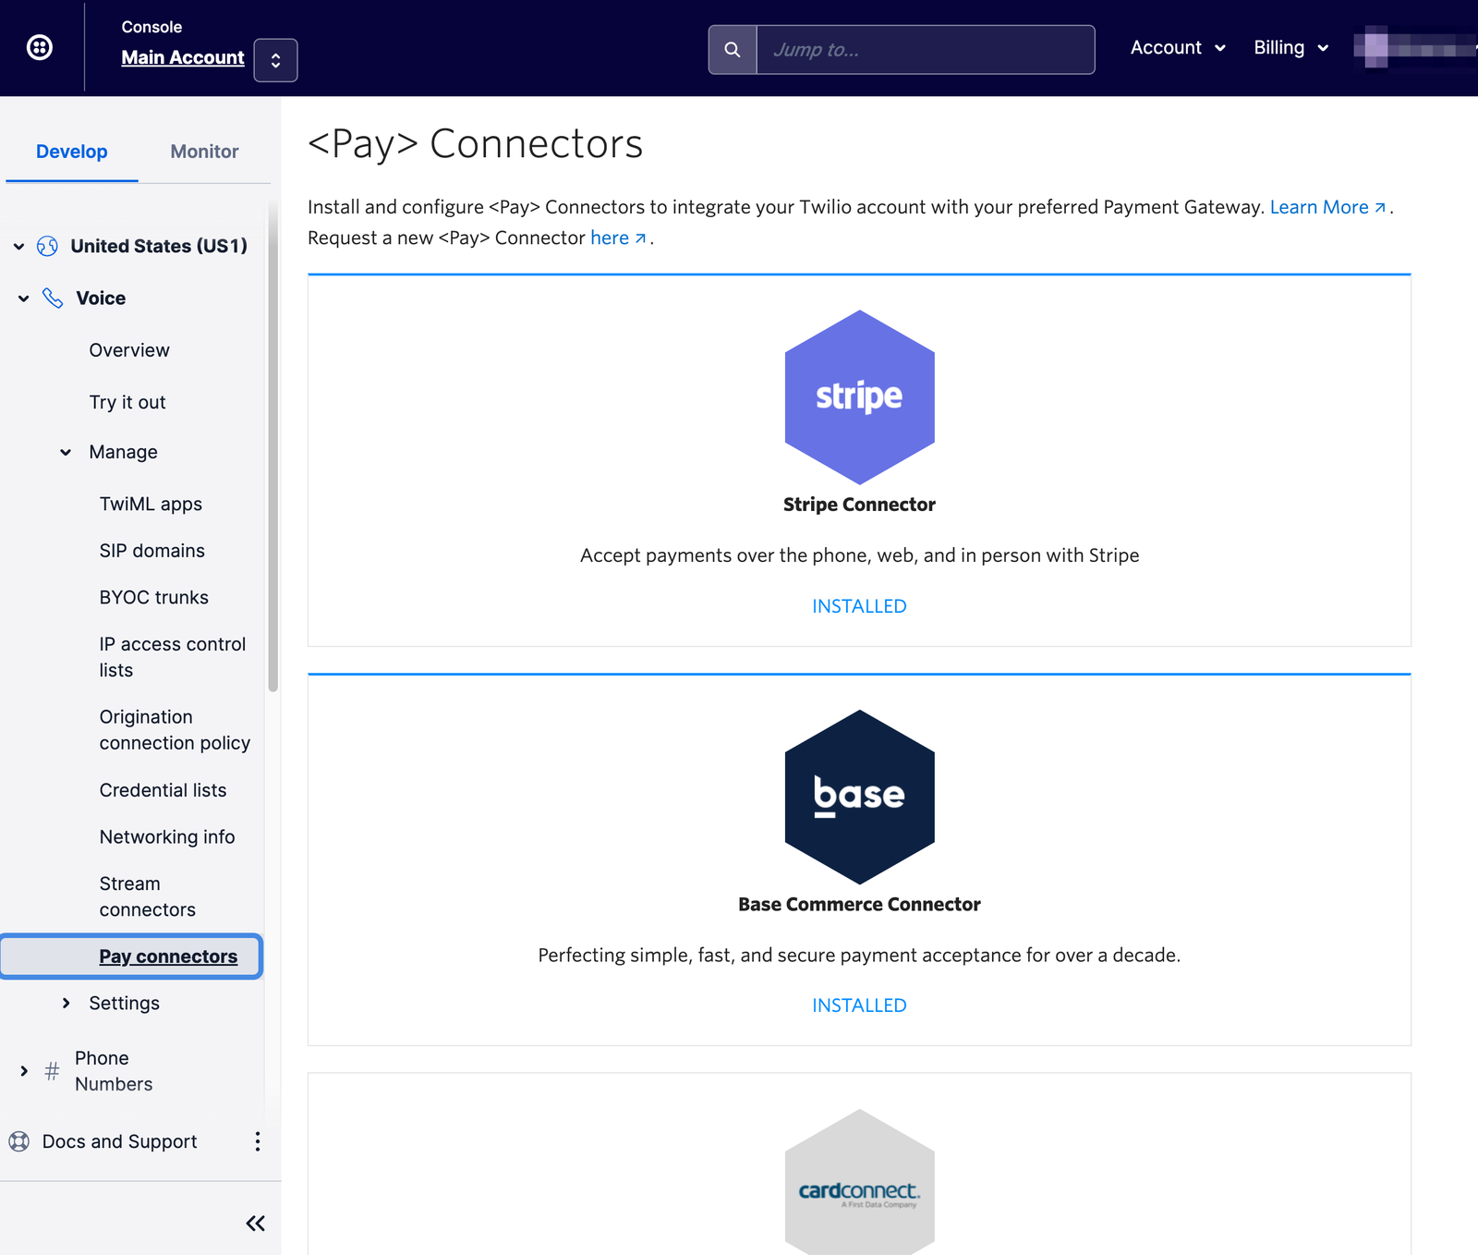Open the Billing dropdown
1478x1255 pixels.
point(1290,47)
